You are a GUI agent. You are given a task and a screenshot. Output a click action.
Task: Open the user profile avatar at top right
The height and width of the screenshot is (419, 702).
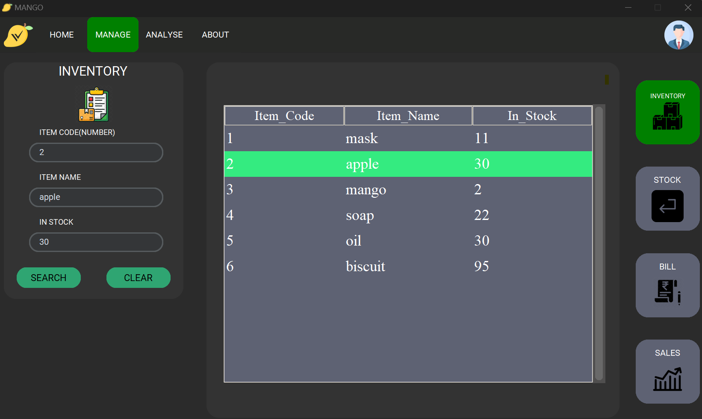point(679,35)
